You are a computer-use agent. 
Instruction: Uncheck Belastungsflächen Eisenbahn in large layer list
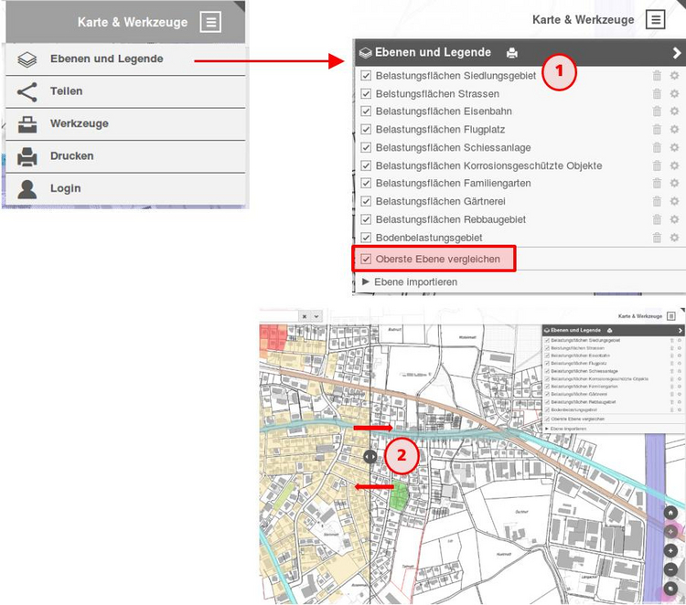[366, 111]
